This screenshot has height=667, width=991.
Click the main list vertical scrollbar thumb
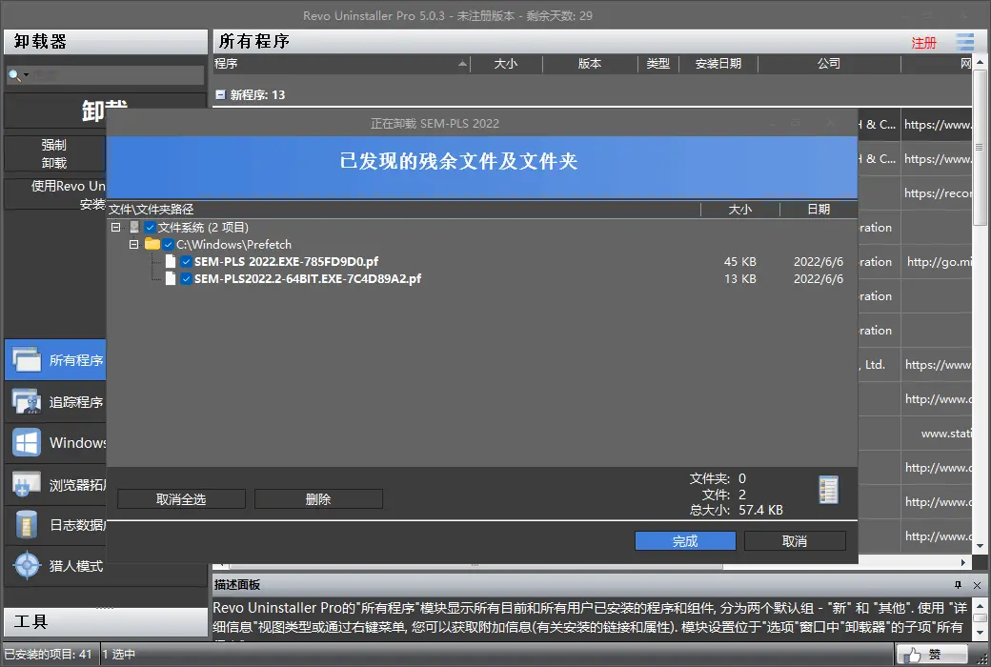click(980, 148)
